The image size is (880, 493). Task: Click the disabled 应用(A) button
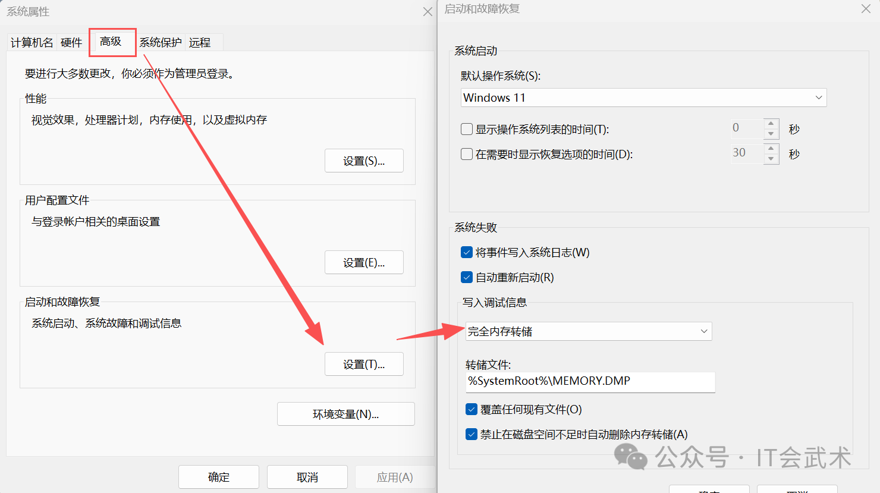[395, 477]
